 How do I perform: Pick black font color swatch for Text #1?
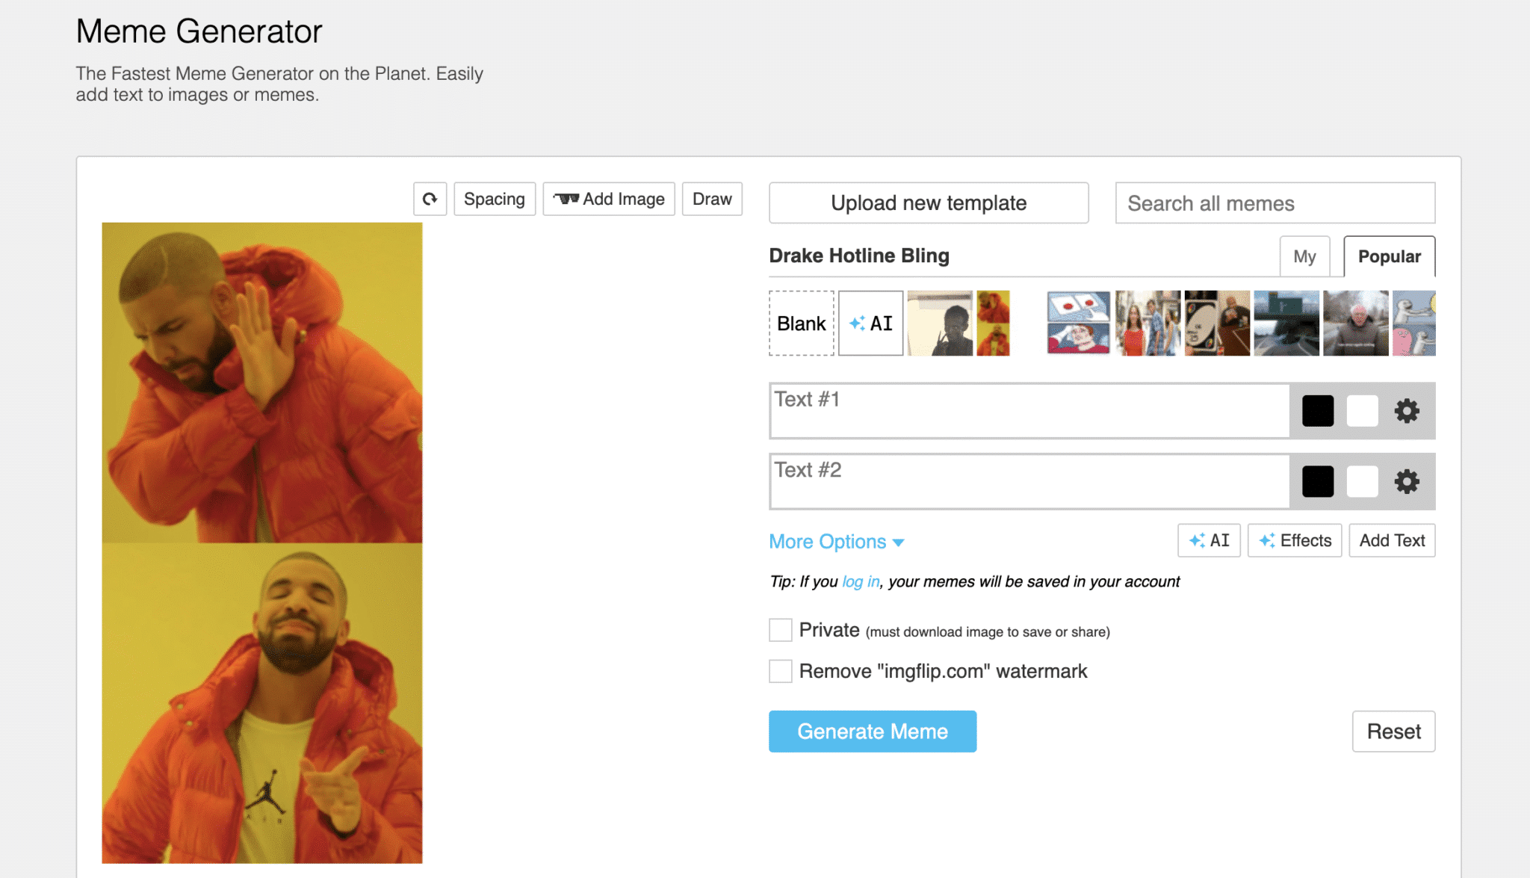(1317, 411)
